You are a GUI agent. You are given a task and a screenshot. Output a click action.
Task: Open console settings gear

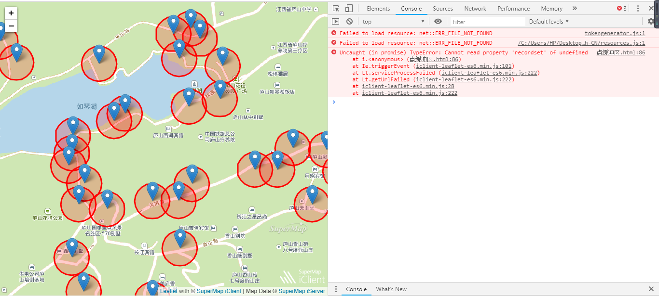(651, 21)
